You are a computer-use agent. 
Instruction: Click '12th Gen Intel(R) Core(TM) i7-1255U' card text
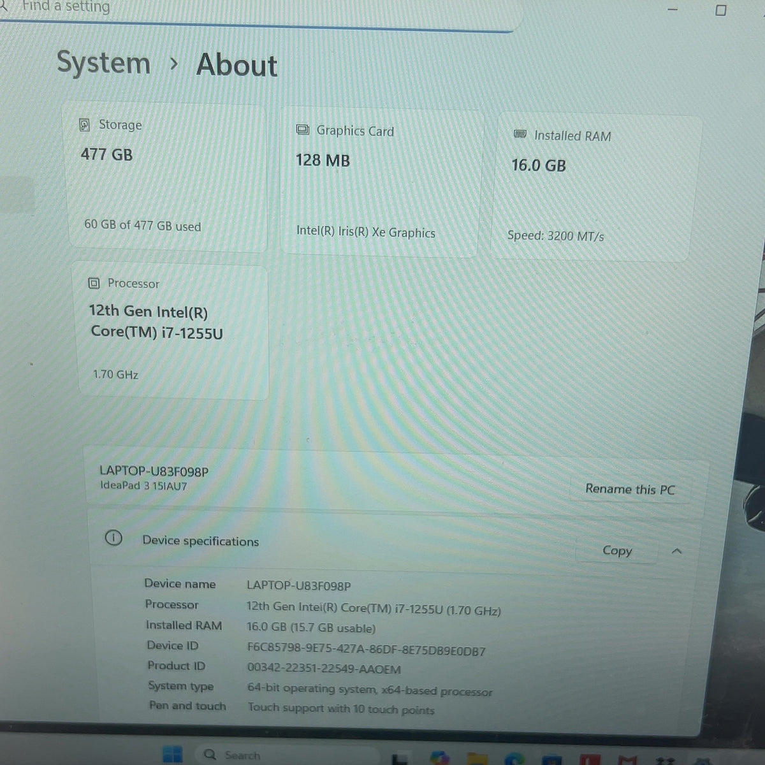pyautogui.click(x=156, y=322)
